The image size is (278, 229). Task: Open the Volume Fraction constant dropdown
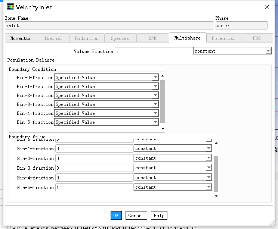coord(268,51)
